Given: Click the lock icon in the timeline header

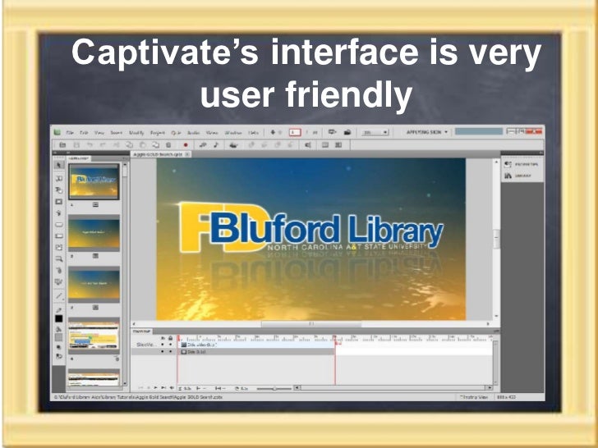Looking at the screenshot, I should 171,338.
